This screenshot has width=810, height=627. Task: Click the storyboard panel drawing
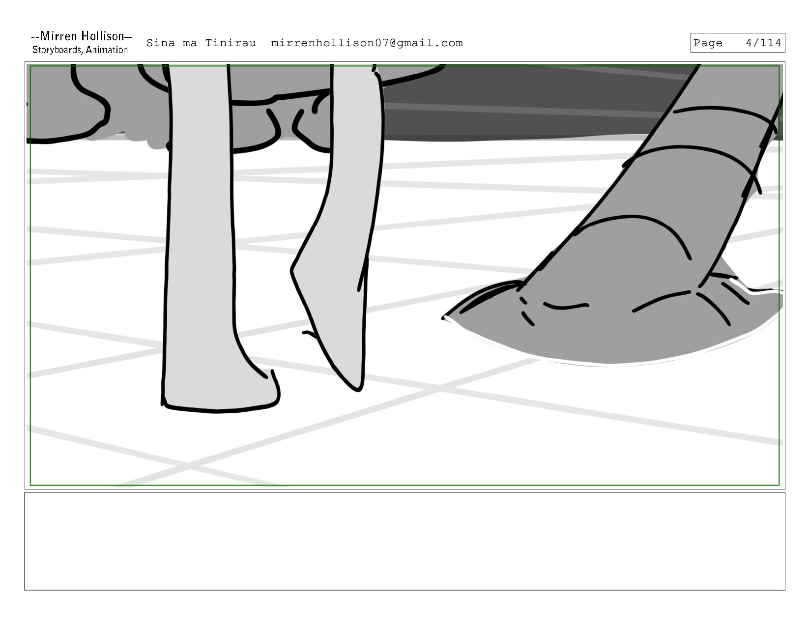[405, 275]
